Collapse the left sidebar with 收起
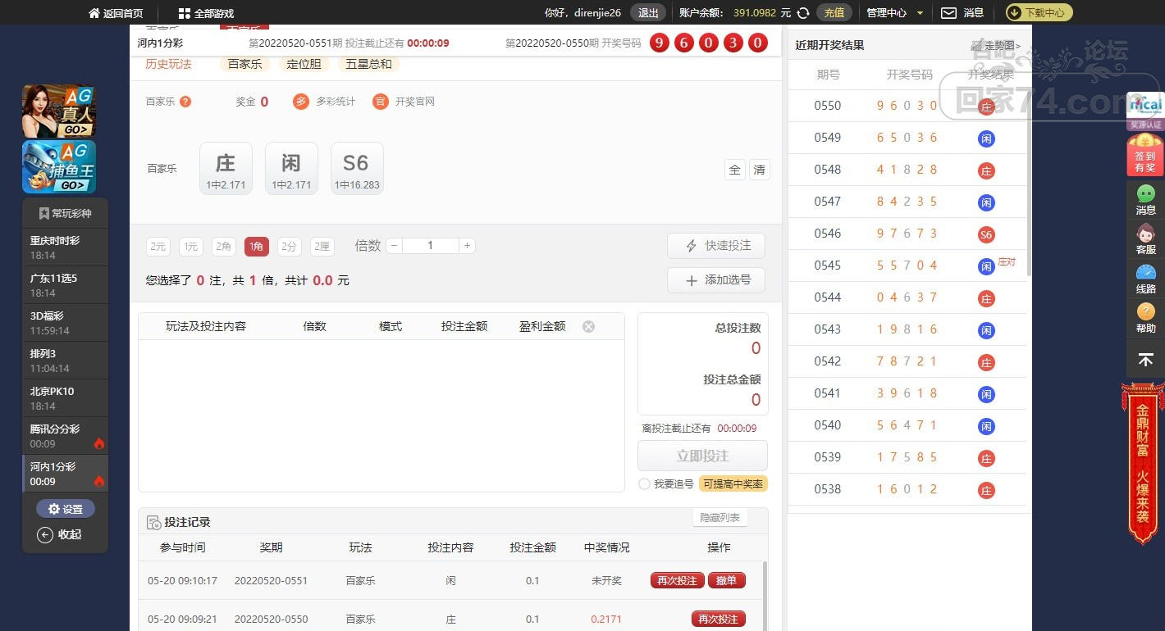Screen dimensions: 1165x631 (x=60, y=534)
